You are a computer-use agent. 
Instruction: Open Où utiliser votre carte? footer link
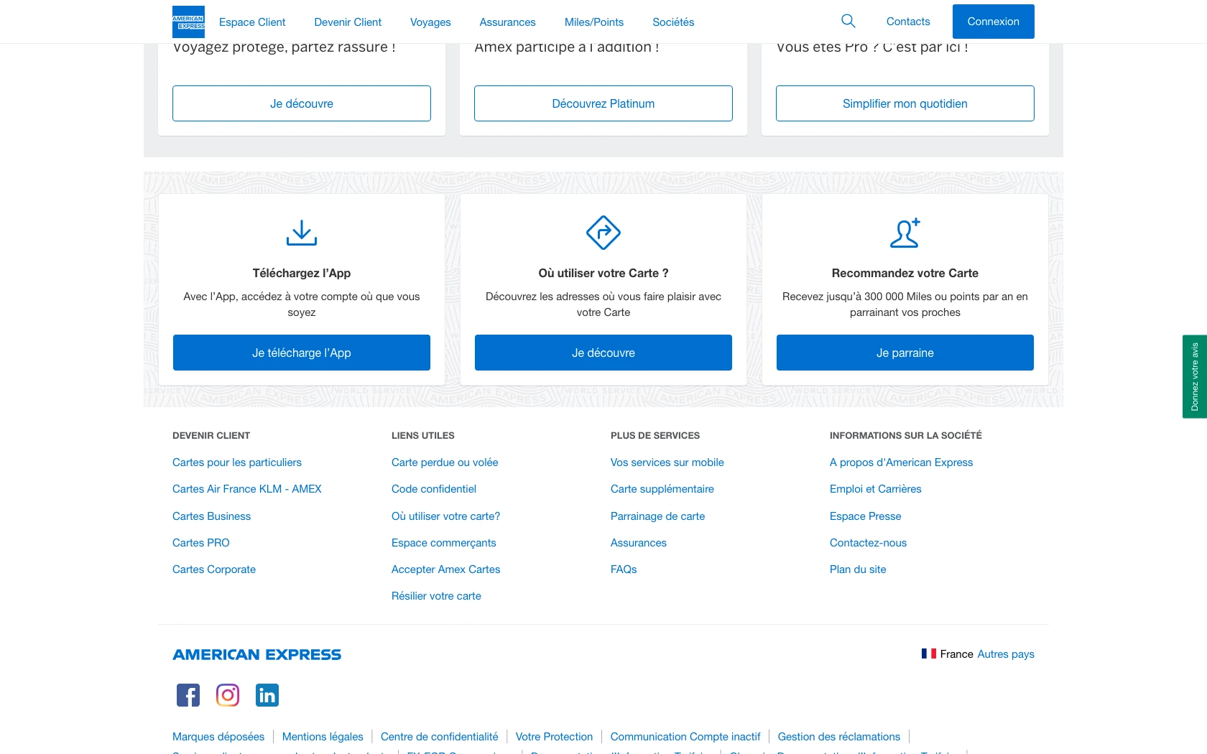445,516
